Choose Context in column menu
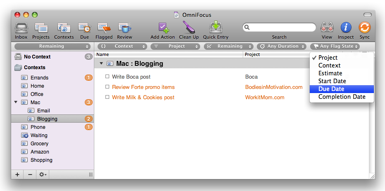The image size is (385, 191). (x=342, y=65)
